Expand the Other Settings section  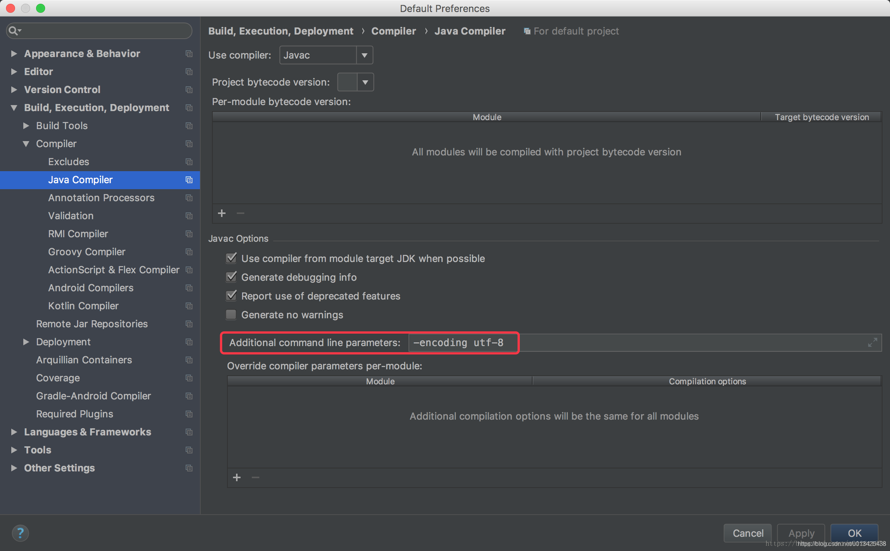pyautogui.click(x=14, y=468)
